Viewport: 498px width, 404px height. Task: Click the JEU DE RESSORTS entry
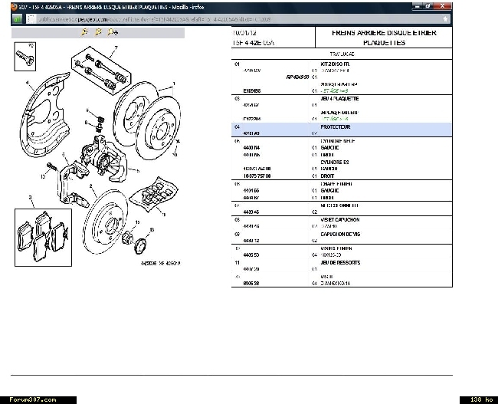(340, 262)
